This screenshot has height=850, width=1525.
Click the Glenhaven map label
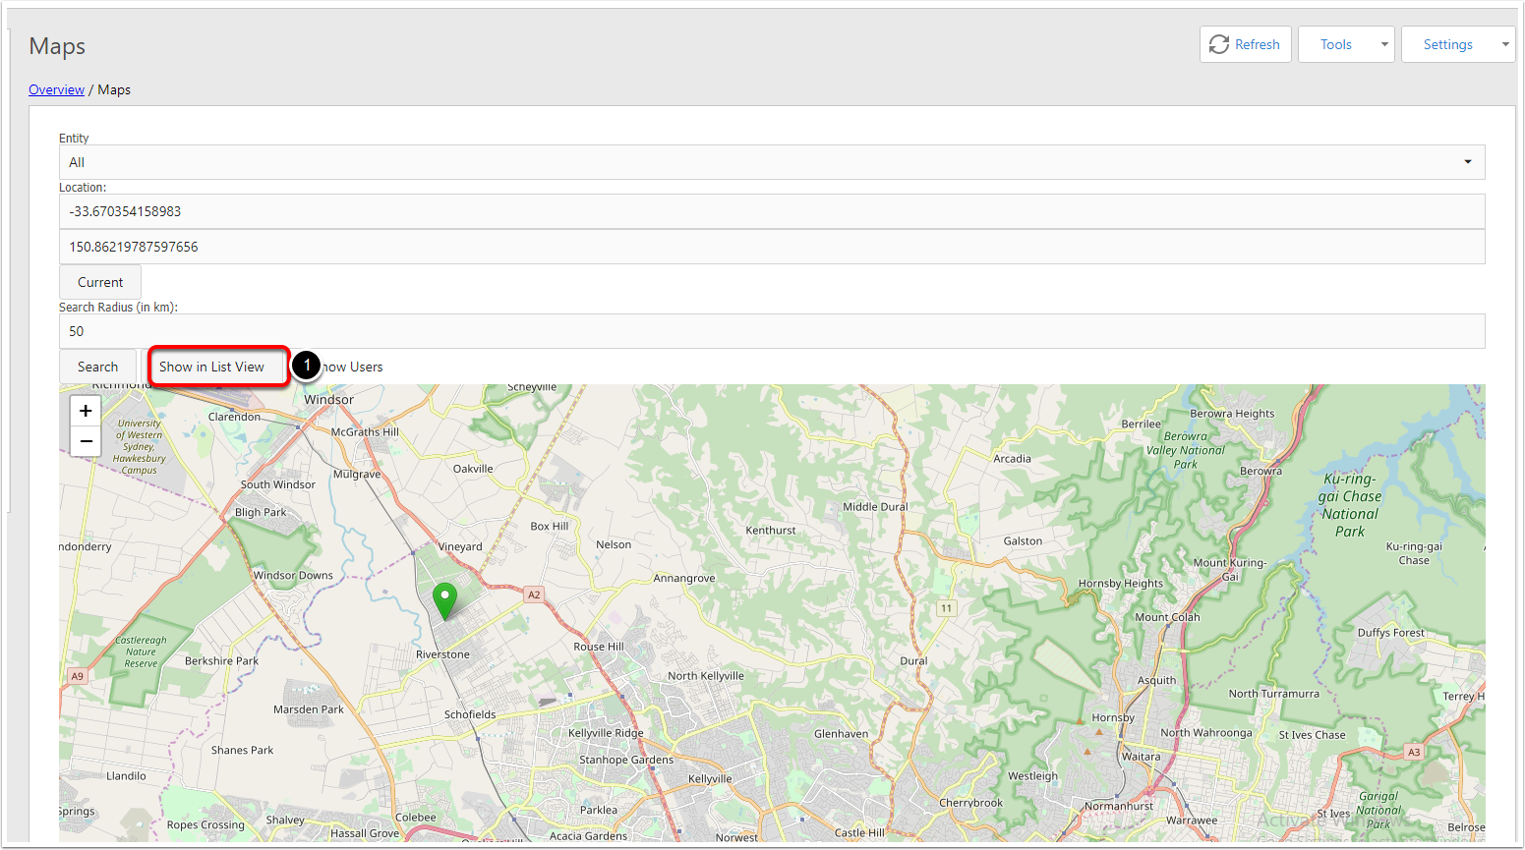tap(841, 734)
